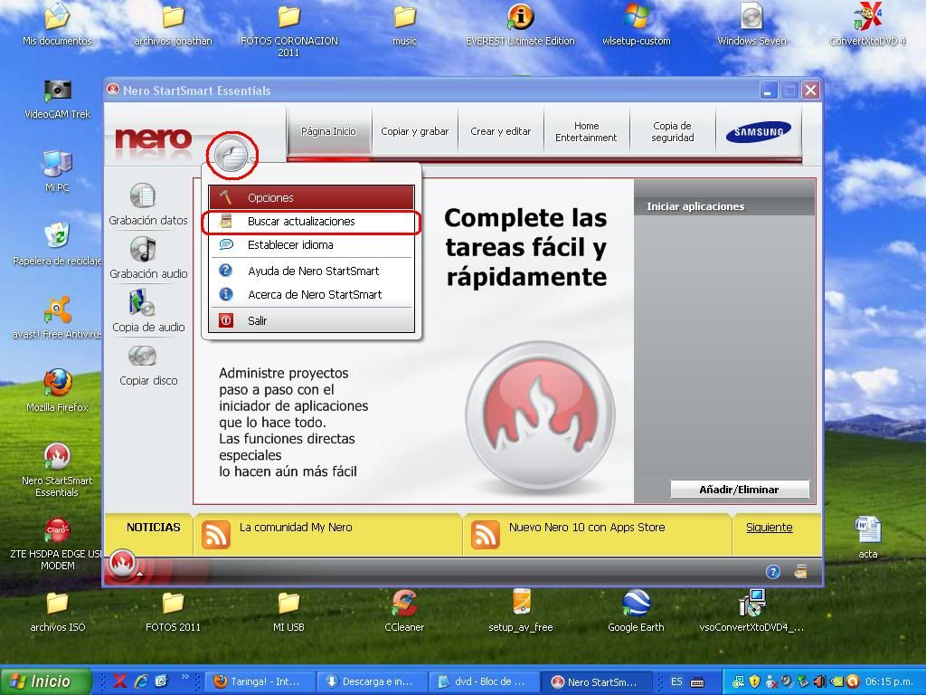This screenshot has height=695, width=926.
Task: Click the Añadir/Eliminar button
Action: click(740, 490)
